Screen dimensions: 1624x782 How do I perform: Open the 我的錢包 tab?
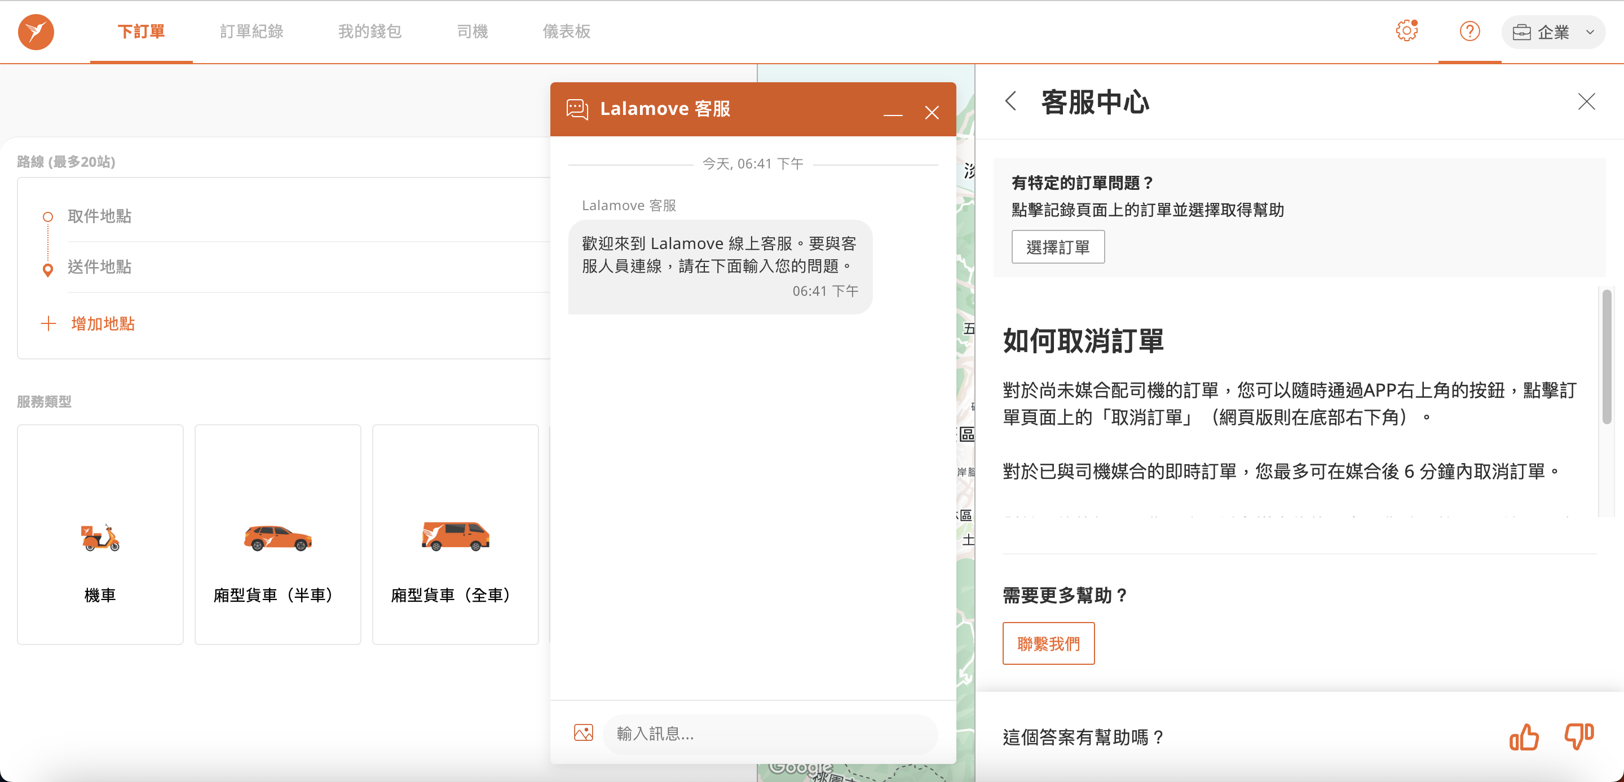[x=370, y=32]
